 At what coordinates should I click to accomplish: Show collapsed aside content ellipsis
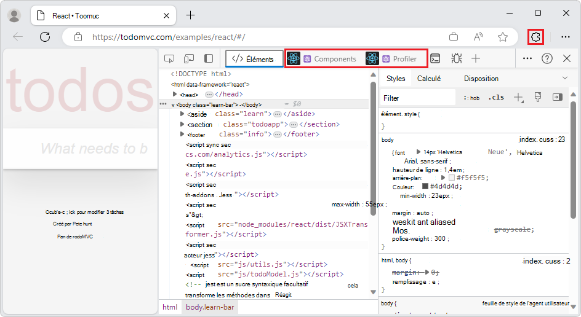click(x=277, y=114)
